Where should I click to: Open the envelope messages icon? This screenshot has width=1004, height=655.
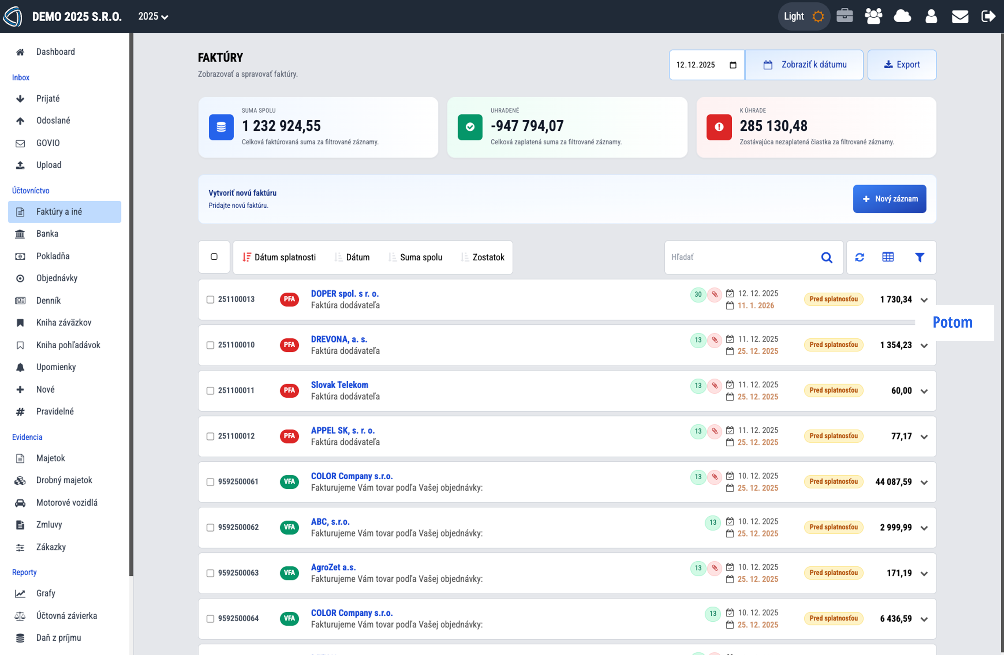point(960,16)
